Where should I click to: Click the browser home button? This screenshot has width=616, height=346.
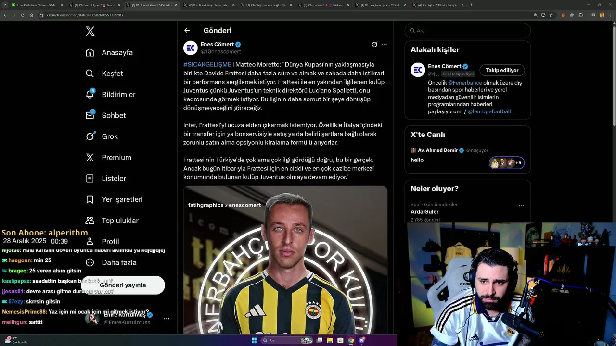(31, 15)
